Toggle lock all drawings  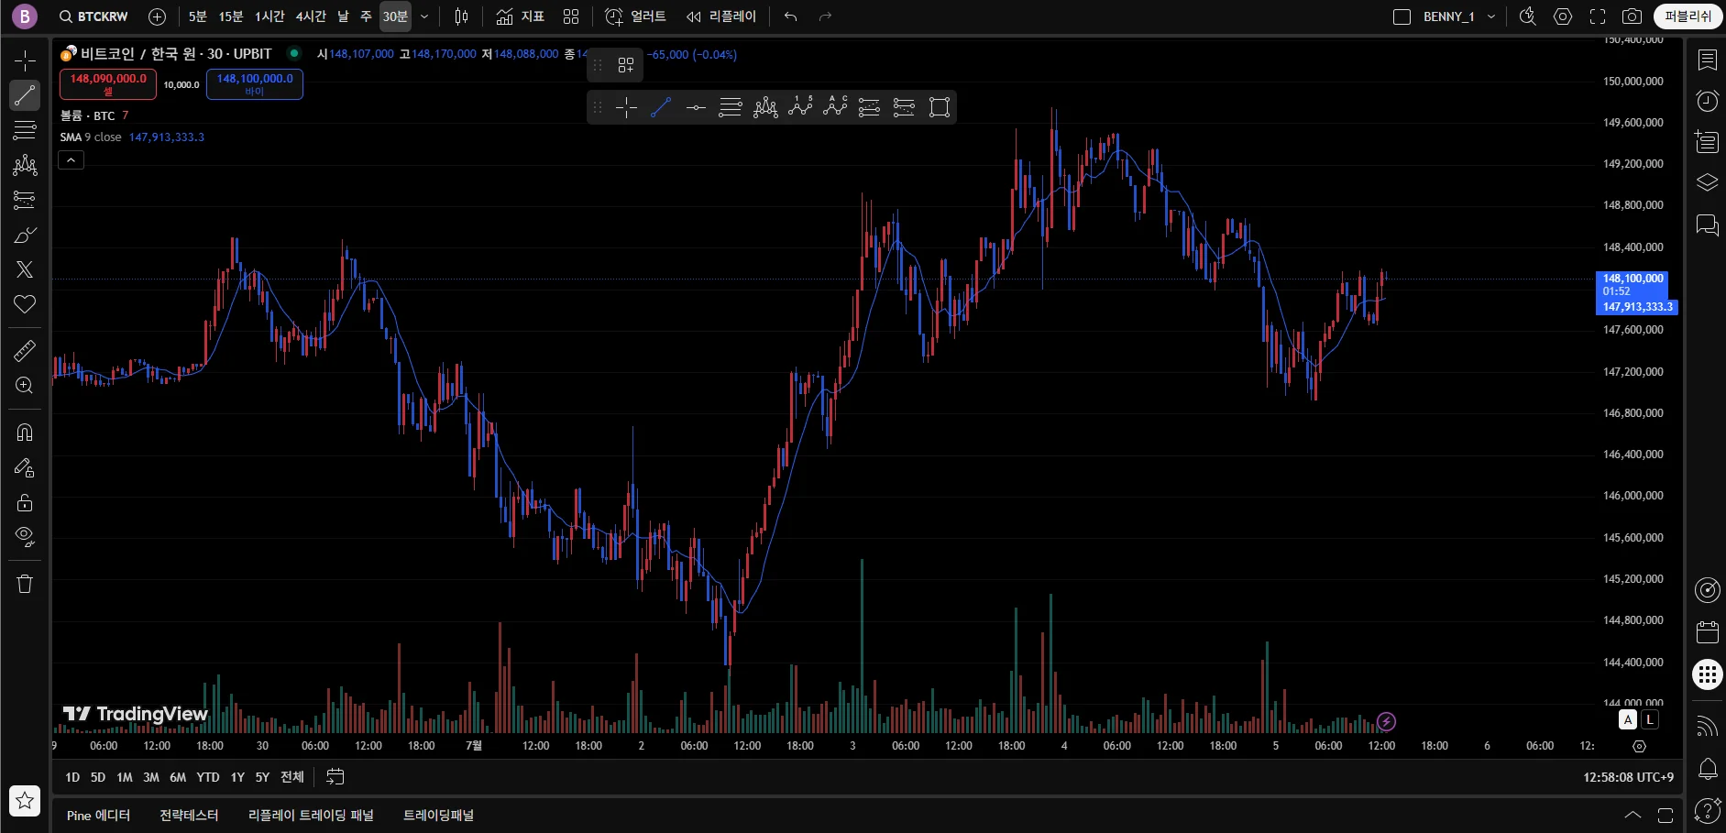(25, 502)
